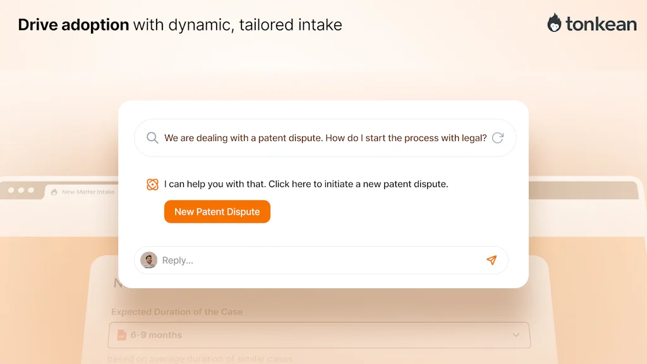Click the paper plane send icon
Viewport: 647px width, 364px height.
[x=492, y=260]
